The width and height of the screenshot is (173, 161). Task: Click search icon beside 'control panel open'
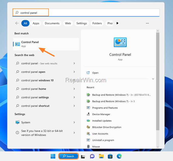18,72
